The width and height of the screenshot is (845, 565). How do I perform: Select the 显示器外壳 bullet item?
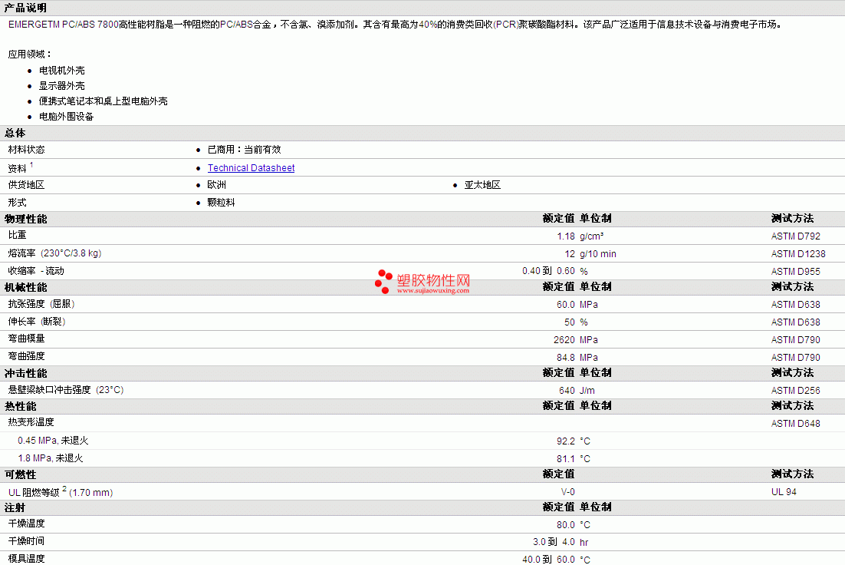(x=62, y=86)
